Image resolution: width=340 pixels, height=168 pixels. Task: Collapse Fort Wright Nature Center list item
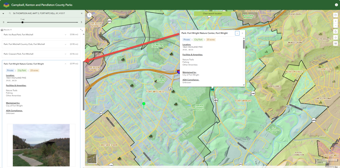pyautogui.click(x=65, y=64)
